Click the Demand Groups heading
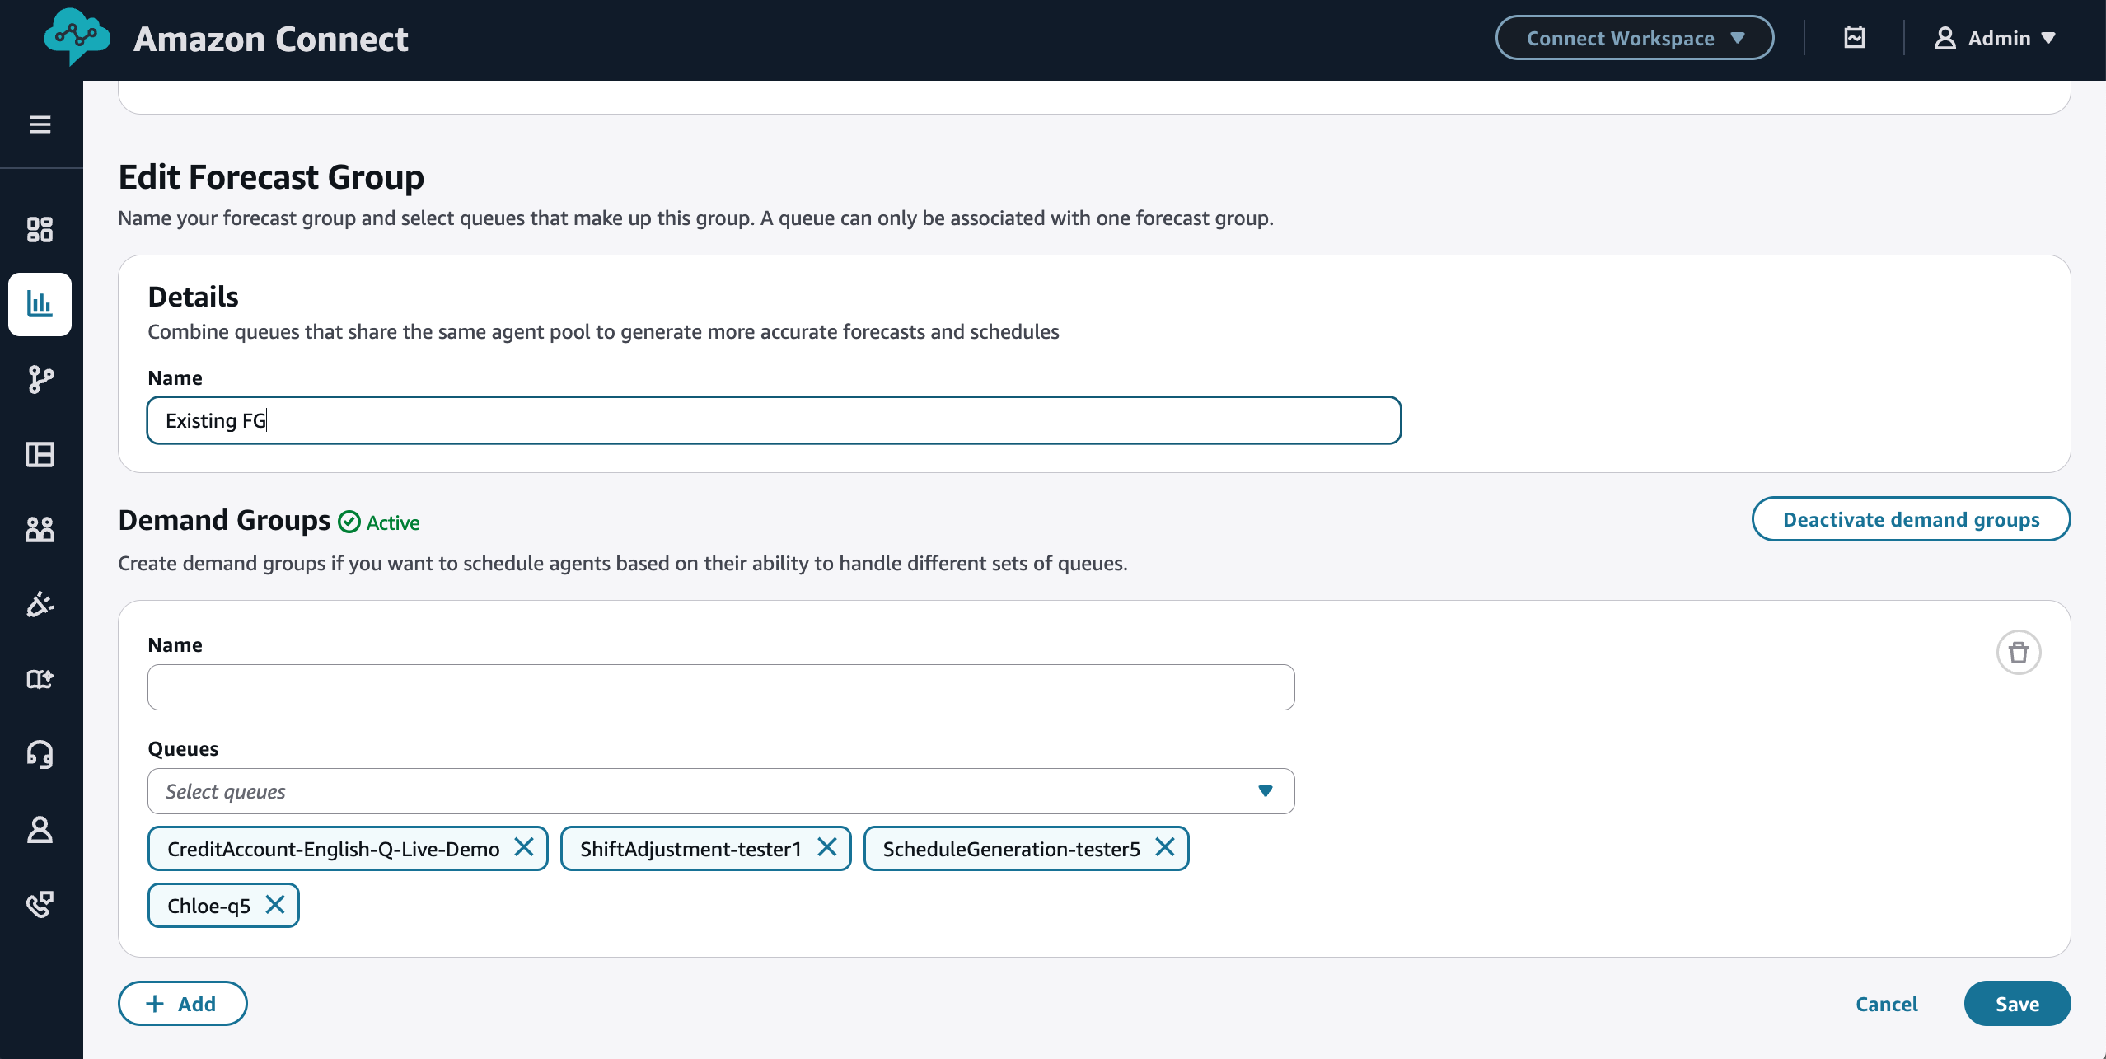Screen dimensions: 2106x1059 (224, 520)
